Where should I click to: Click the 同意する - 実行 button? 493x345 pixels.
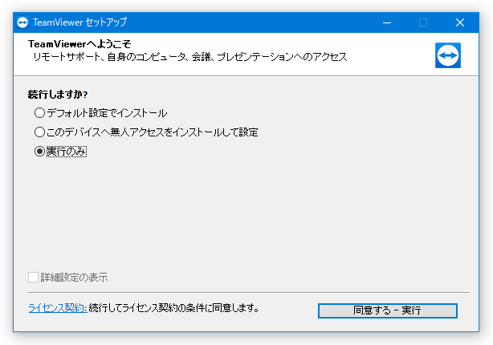click(387, 310)
